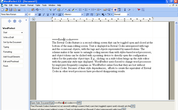Click the Bullets list icon
Viewport: 178px width, 110px height.
86,10
